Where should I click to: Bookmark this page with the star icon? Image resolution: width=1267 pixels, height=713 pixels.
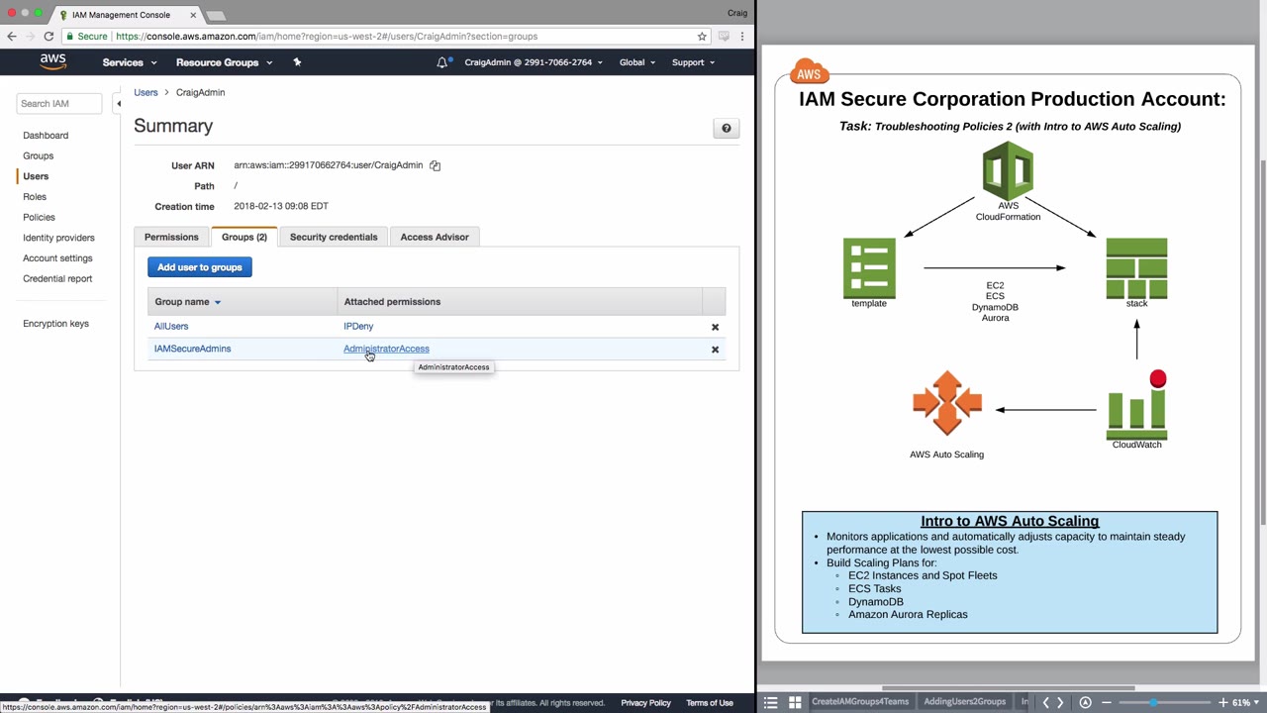point(702,37)
